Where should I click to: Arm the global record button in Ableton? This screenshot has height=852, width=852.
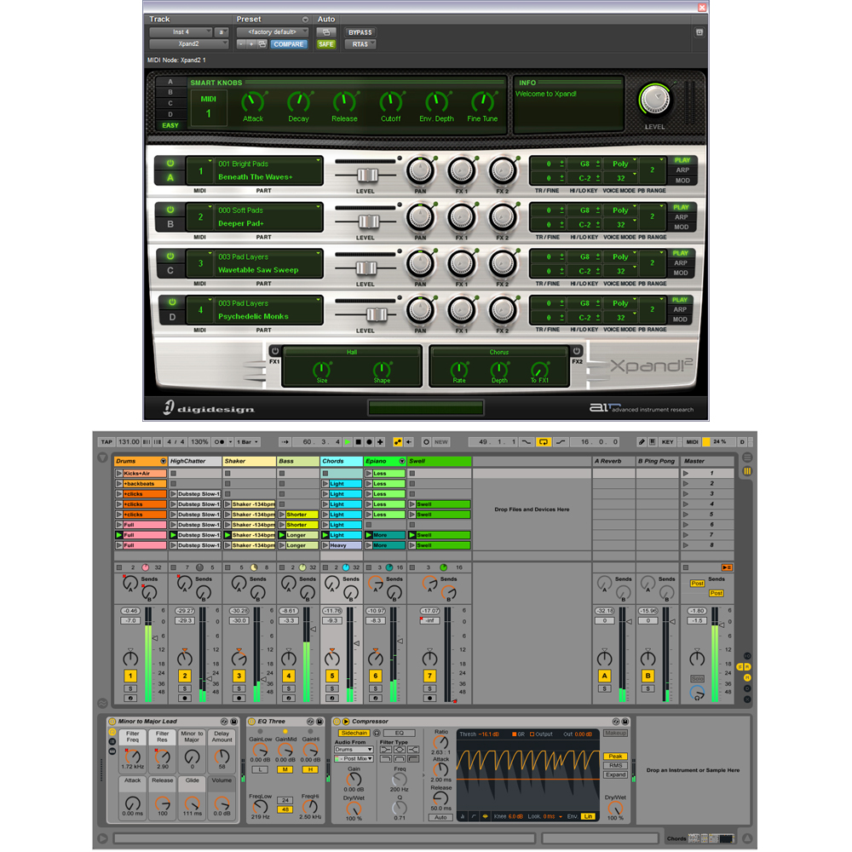(370, 442)
